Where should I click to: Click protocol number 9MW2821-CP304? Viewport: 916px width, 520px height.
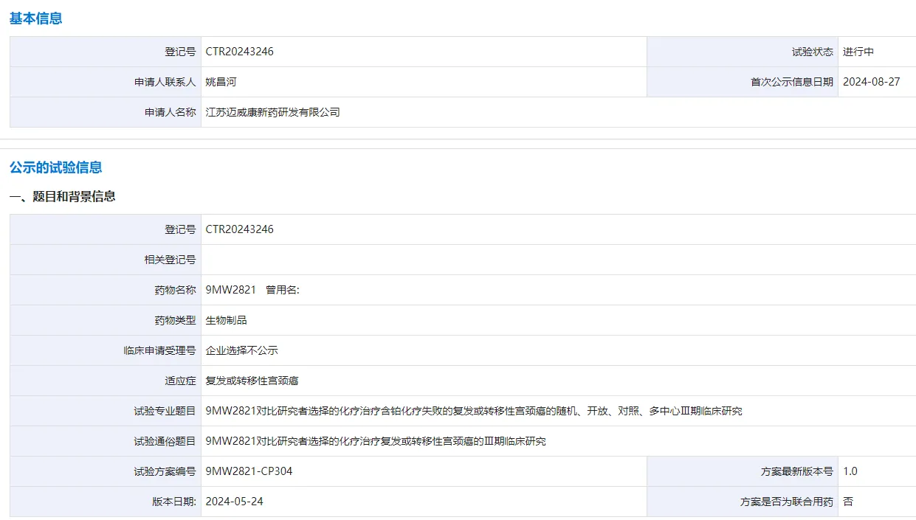tap(249, 471)
